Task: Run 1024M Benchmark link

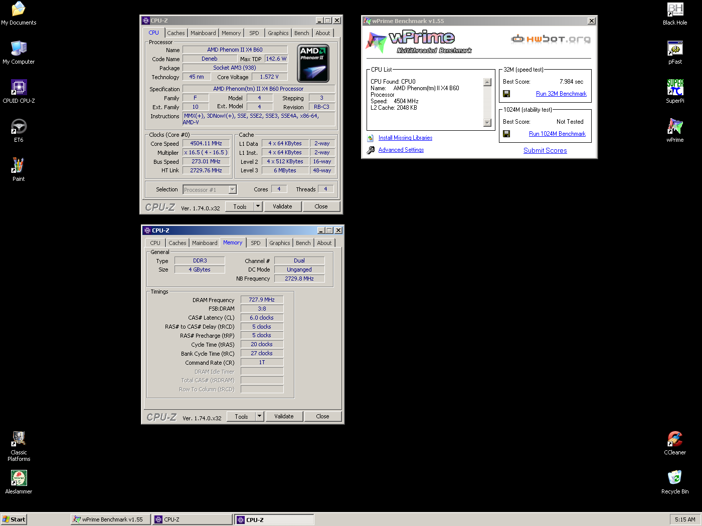Action: coord(557,134)
